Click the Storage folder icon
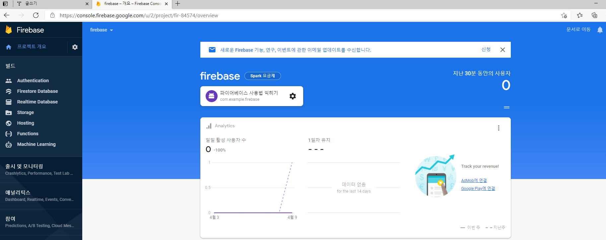This screenshot has width=606, height=240. (9, 113)
